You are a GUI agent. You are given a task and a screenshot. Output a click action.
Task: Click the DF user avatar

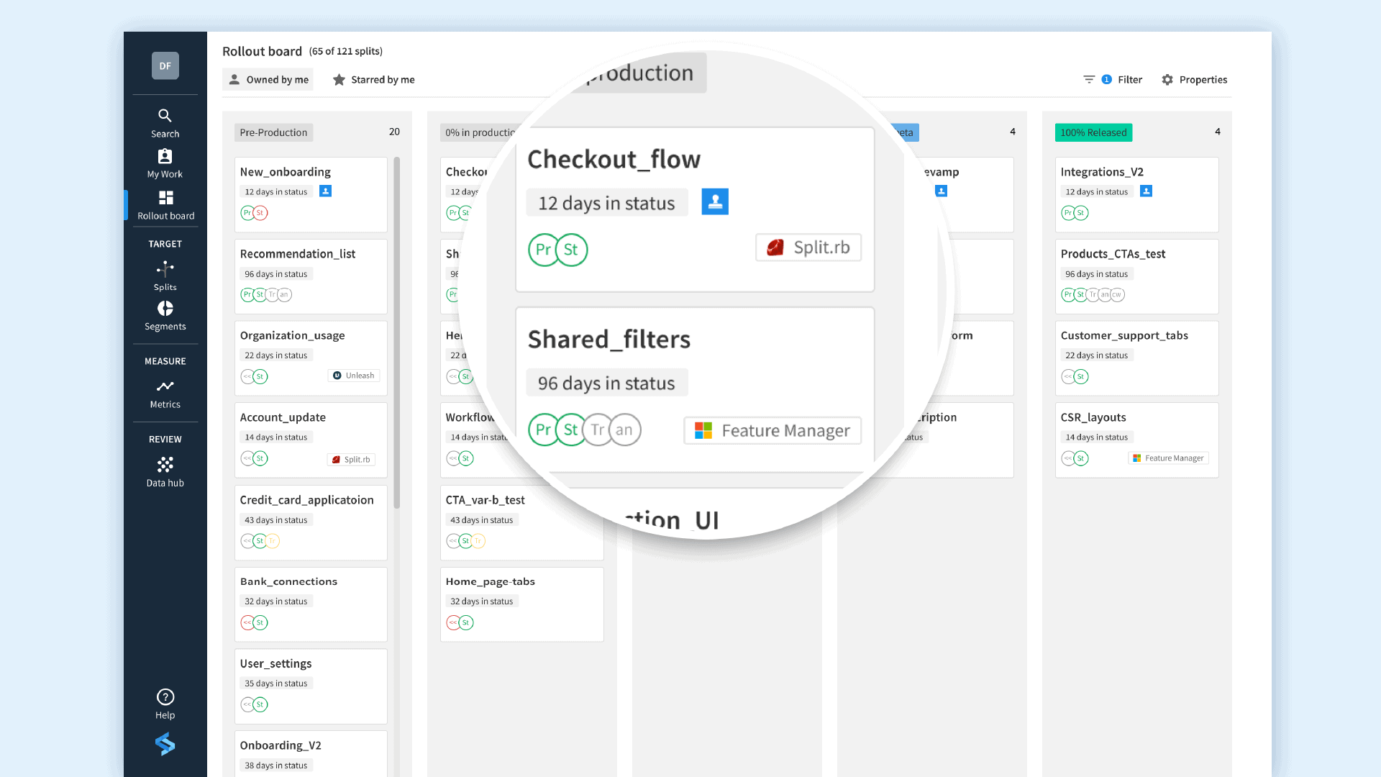165,65
